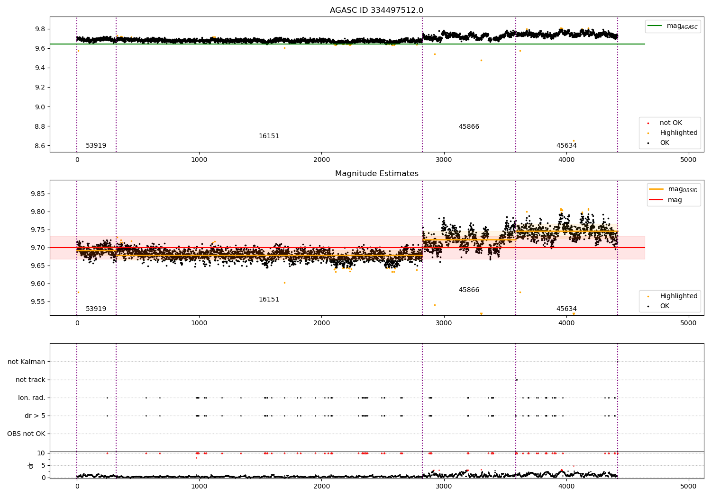Viewport: 711px width, 497px height.
Task: Click the 9.0 y-axis tick in top plot
Action: pos(39,107)
